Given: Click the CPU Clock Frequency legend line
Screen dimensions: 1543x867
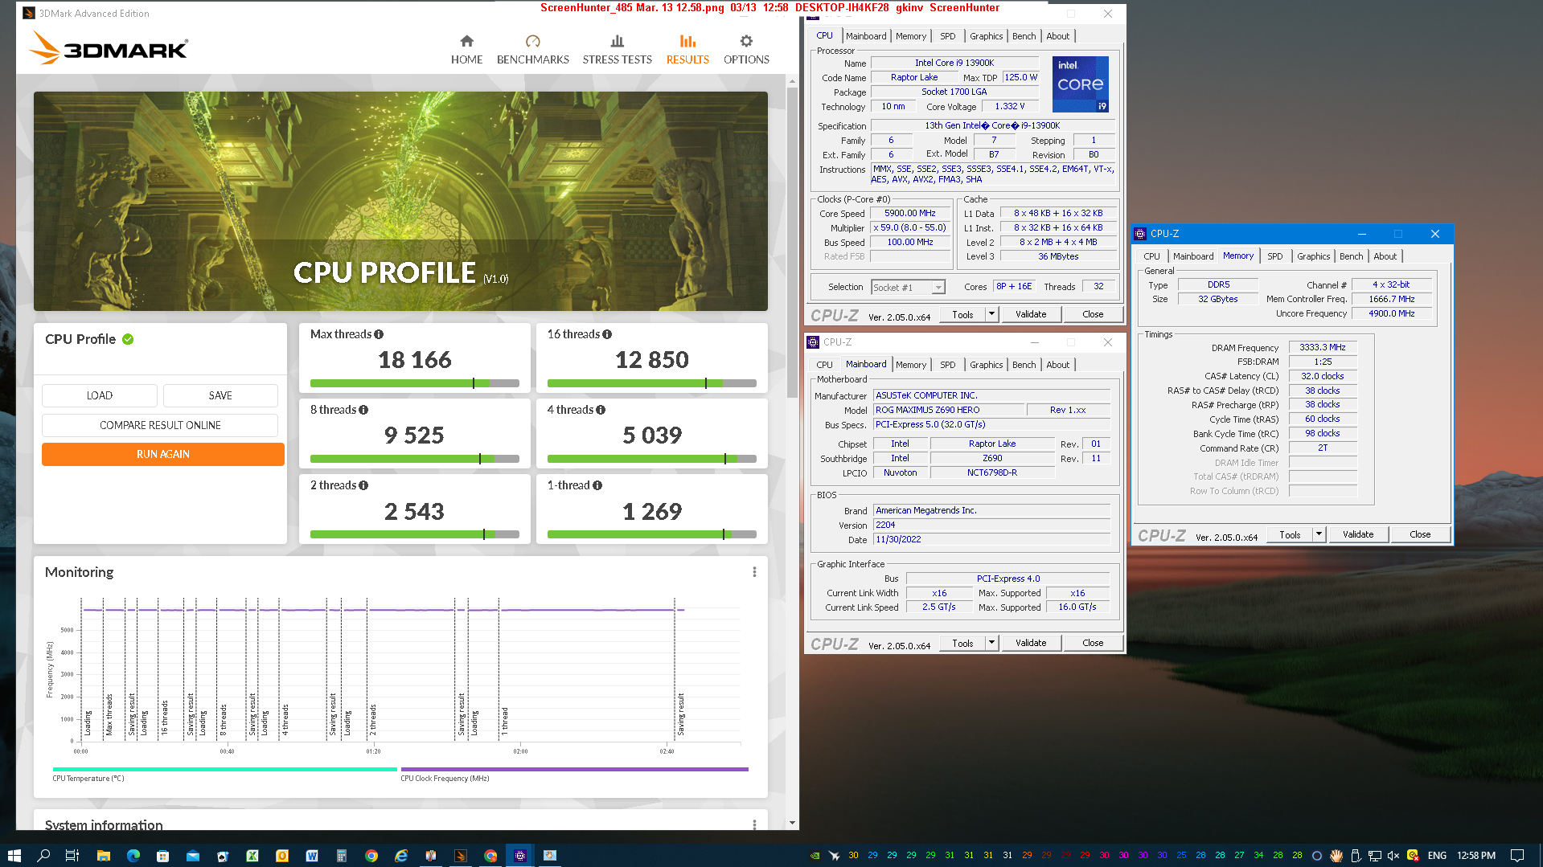Looking at the screenshot, I should pos(575,769).
